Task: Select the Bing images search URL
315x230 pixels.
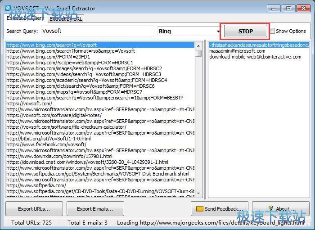Action: [x=100, y=68]
